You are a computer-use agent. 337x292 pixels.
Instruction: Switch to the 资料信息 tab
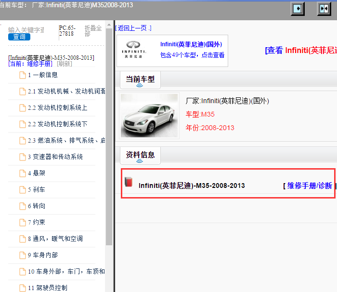point(140,156)
